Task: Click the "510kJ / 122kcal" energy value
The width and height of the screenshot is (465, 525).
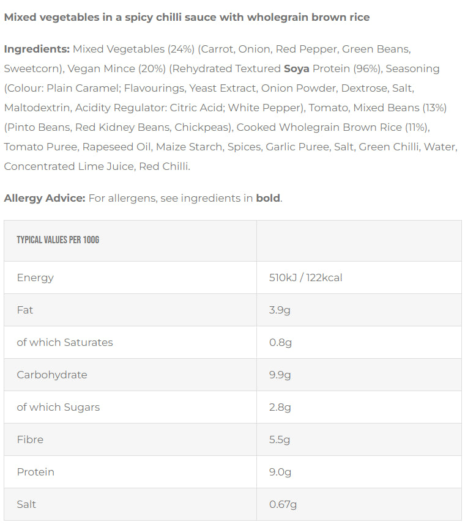Action: point(305,277)
